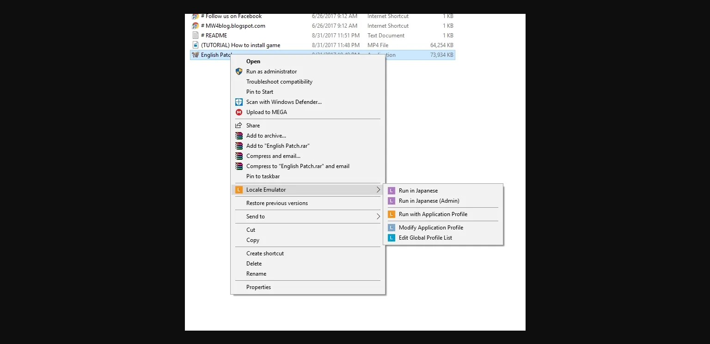Click the Windows Defender scan icon
Image resolution: width=710 pixels, height=344 pixels.
239,102
